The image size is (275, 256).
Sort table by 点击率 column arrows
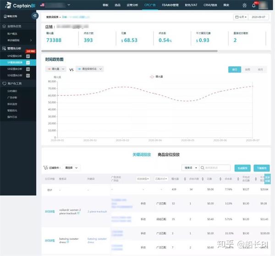point(238,179)
